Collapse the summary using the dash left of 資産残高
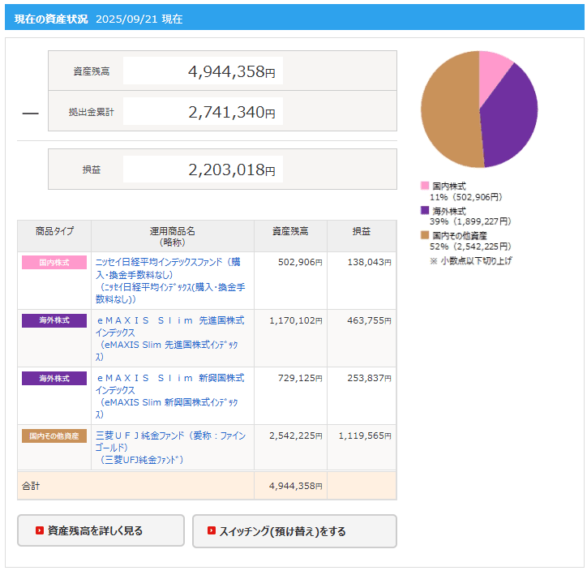Image resolution: width=587 pixels, height=575 pixels. 30,113
